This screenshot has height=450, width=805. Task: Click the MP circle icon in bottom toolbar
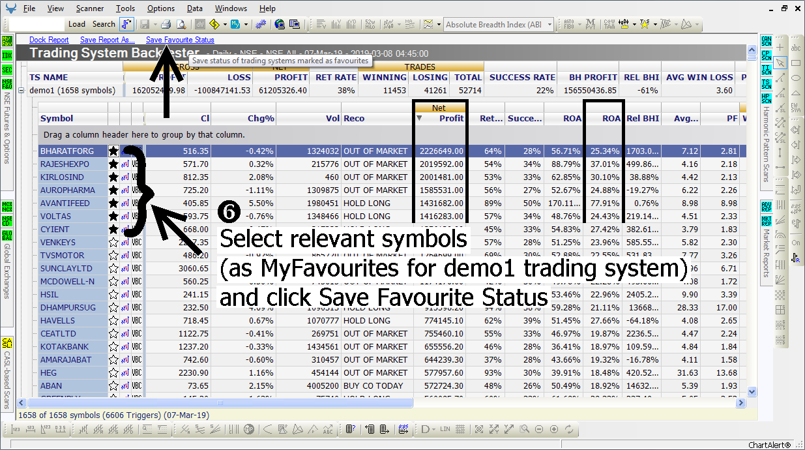248,429
